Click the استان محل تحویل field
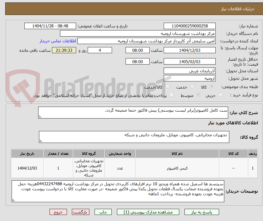Screen dimensions: 263x221 tap(189, 71)
